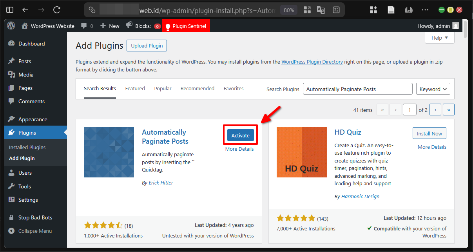Viewport: 473px width, 252px height.
Task: Click the comments bubble in the admin bar
Action: pos(84,26)
